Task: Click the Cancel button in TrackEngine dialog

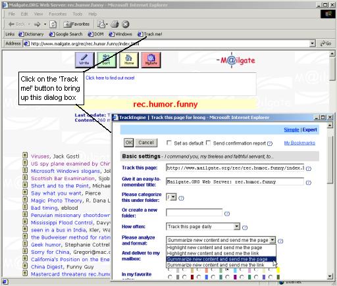Action: 146,143
